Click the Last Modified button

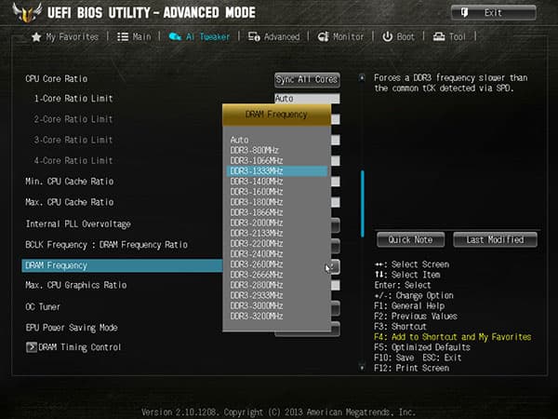pos(495,240)
